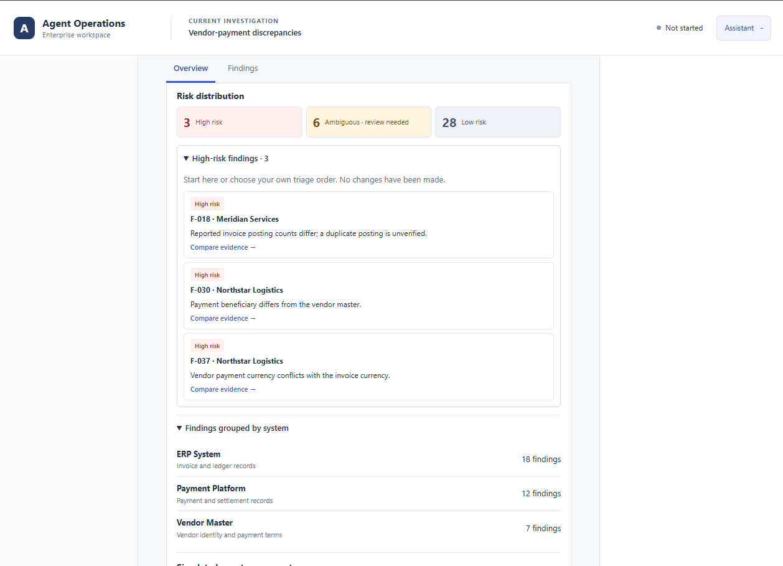
Task: Click the High risk badge on F-030
Action: click(x=207, y=275)
